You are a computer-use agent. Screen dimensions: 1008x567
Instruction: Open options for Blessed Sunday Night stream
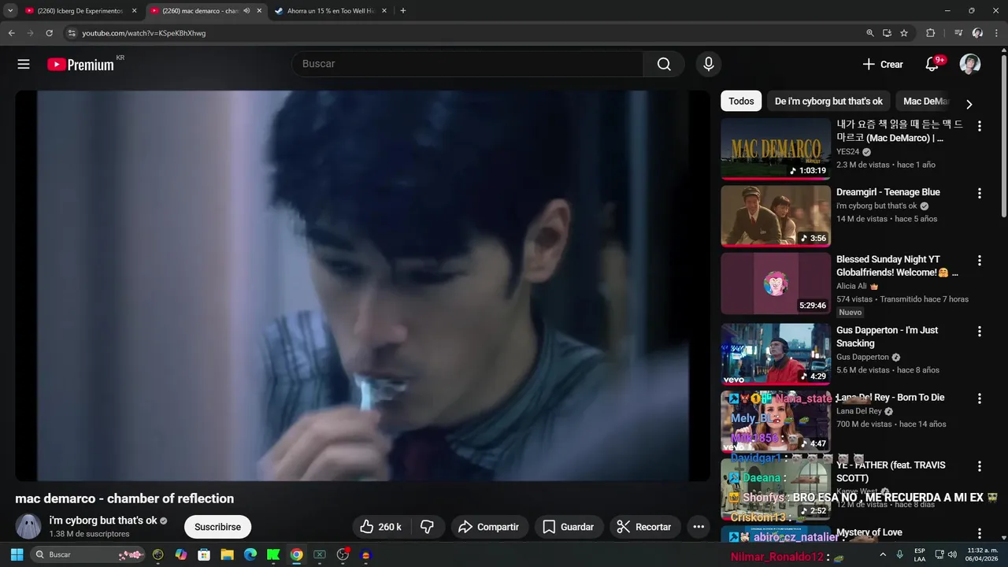pyautogui.click(x=980, y=261)
